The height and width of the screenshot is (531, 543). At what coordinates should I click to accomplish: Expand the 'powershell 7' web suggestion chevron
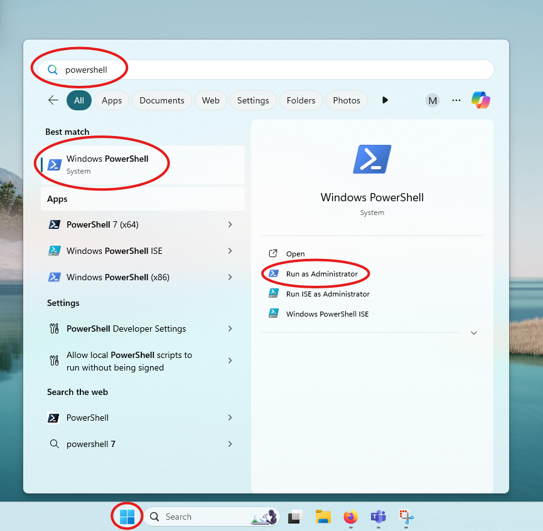pos(230,444)
